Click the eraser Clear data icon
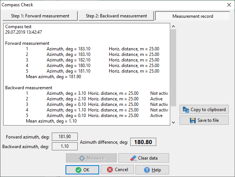 point(133,158)
